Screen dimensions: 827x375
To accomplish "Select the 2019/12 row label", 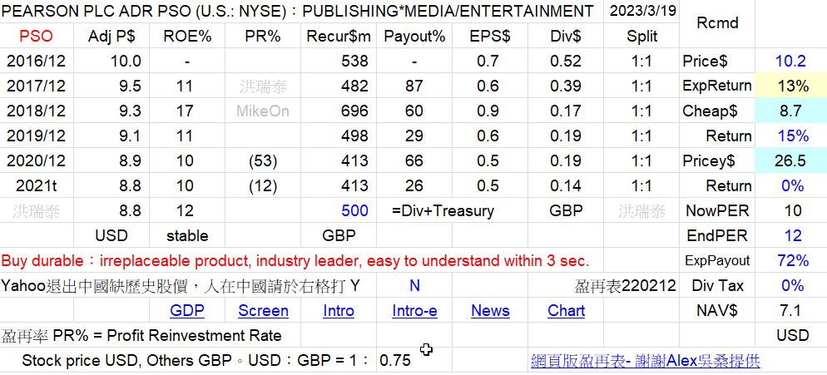I will [x=37, y=136].
